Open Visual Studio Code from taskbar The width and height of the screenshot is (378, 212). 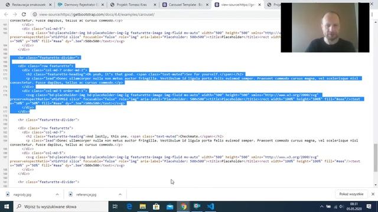point(210,207)
